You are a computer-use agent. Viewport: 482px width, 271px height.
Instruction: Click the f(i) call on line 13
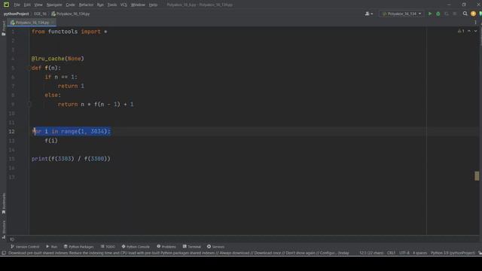51,141
